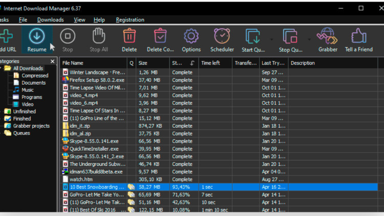The image size is (384, 216).
Task: Click Delete Completed toolbar icon
Action: [160, 36]
